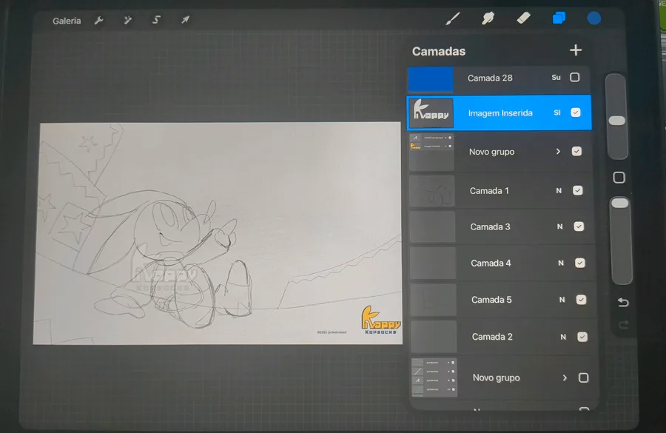
Task: Select the Paint brush tool
Action: pyautogui.click(x=453, y=19)
